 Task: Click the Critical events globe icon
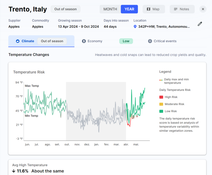(150, 41)
